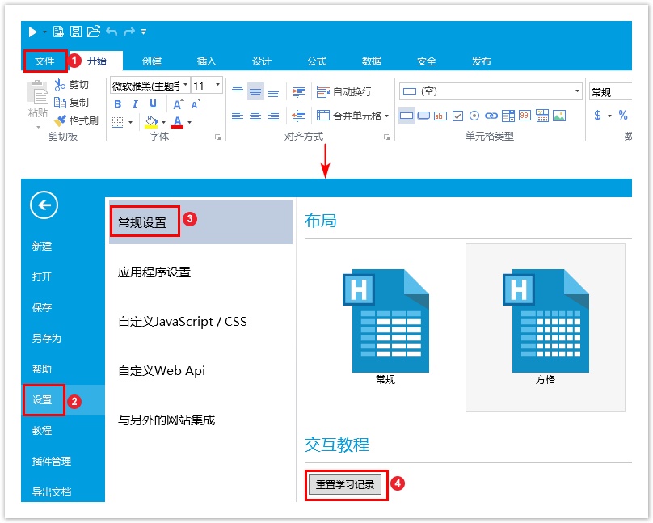The image size is (653, 523).
Task: Click the Cut (剪切) scissors icon
Action: click(x=60, y=85)
